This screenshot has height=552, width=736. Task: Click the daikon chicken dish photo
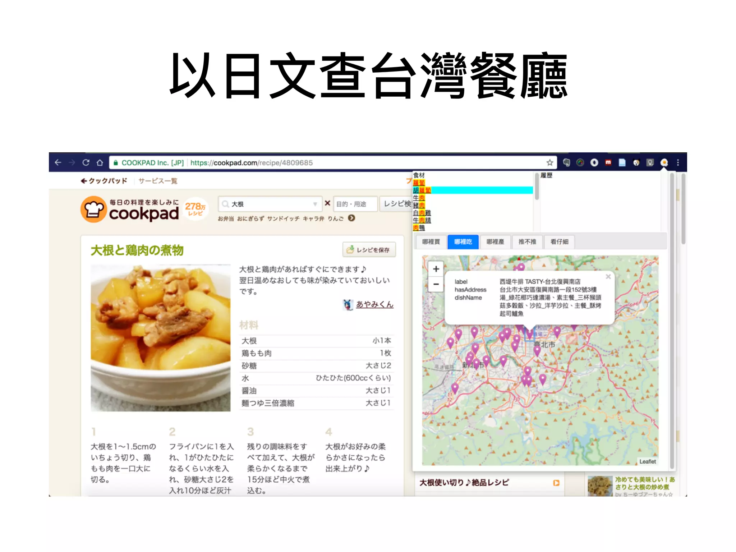tap(160, 338)
